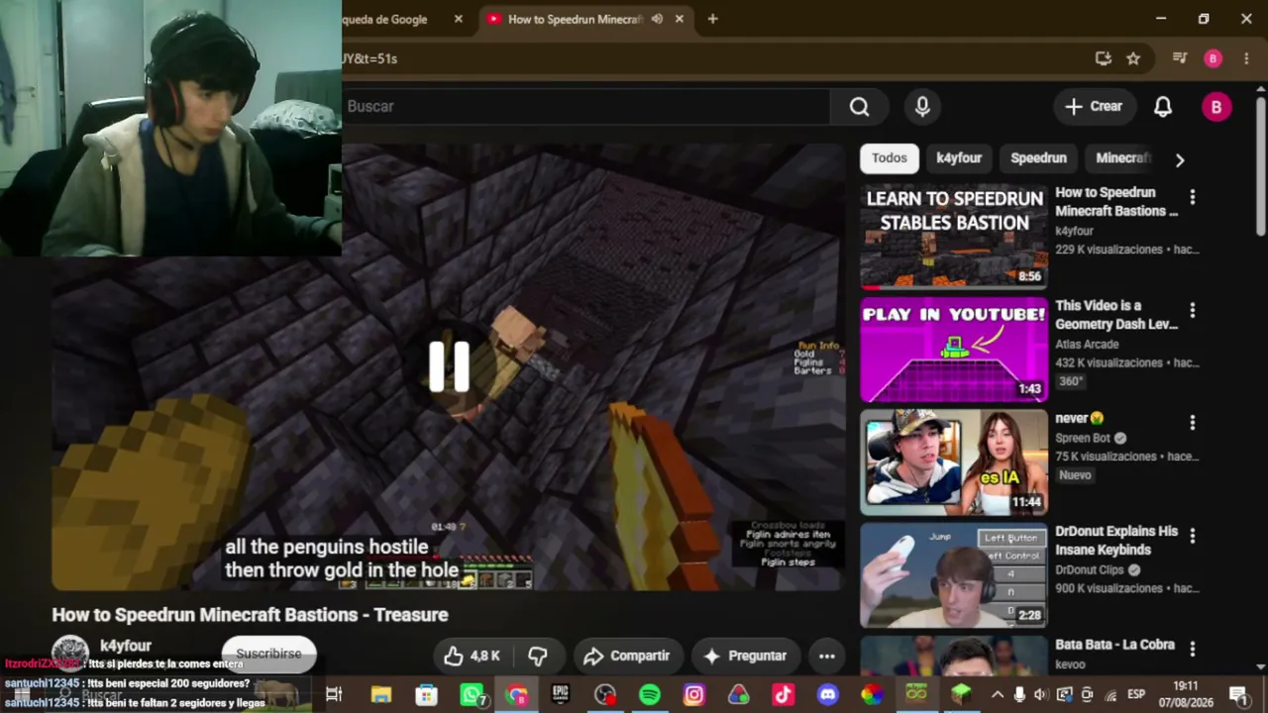This screenshot has width=1268, height=713.
Task: Select the Minecraft filter chip
Action: [x=1123, y=158]
